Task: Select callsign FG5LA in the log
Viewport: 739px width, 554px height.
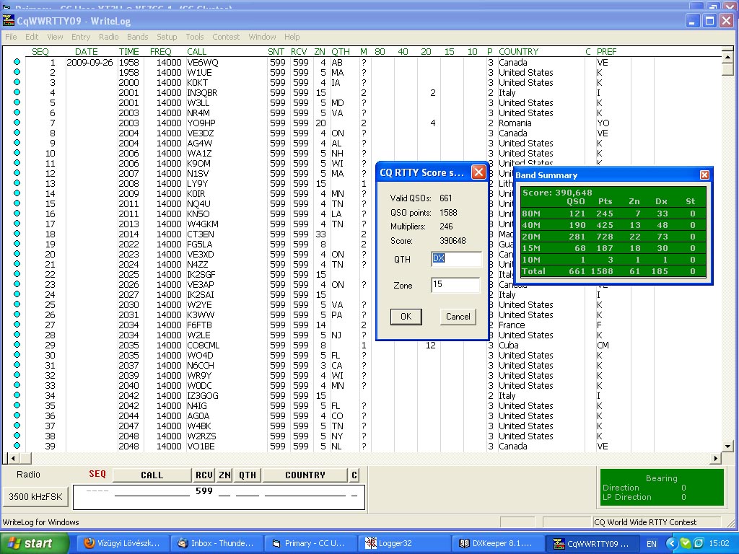Action: click(200, 244)
